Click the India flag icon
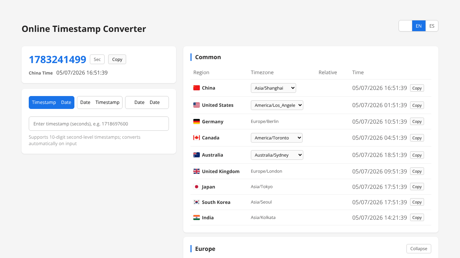Screen dimensions: 460x258 click(197, 218)
